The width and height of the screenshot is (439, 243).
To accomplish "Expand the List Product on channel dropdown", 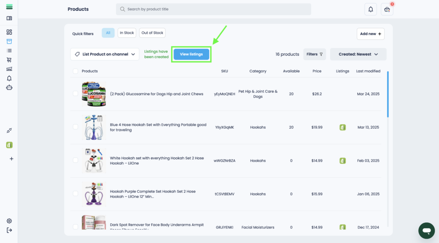I will pyautogui.click(x=105, y=54).
